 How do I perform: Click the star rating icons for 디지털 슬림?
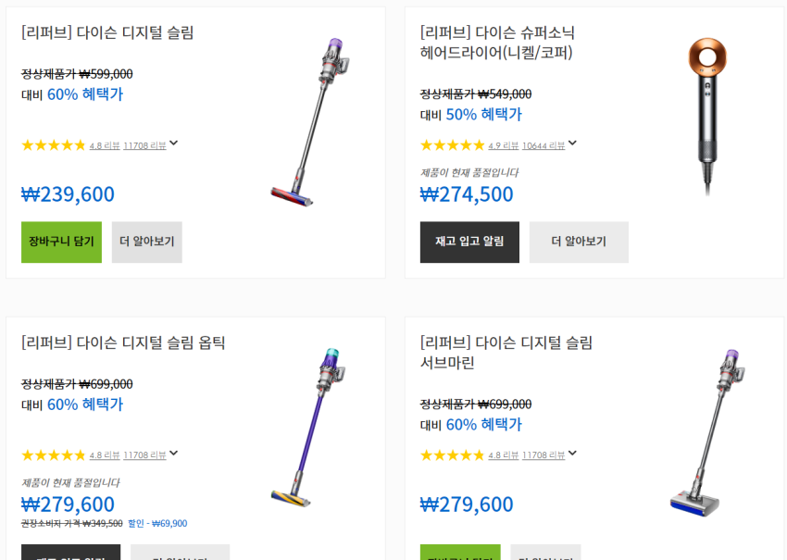(53, 145)
